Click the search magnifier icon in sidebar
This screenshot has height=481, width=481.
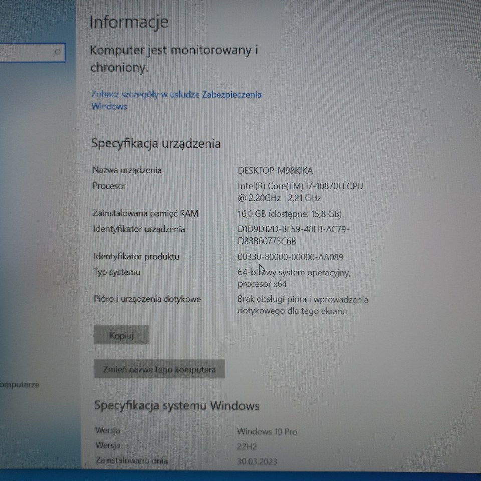(x=57, y=53)
